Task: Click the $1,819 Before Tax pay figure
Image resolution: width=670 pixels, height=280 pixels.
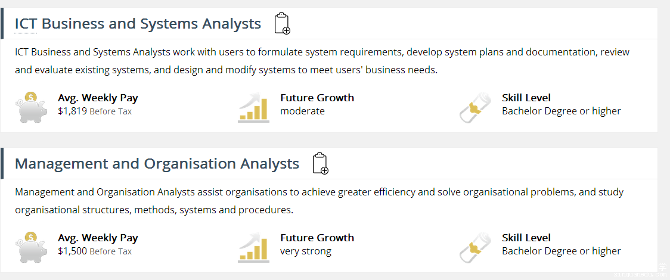Action: click(x=95, y=111)
